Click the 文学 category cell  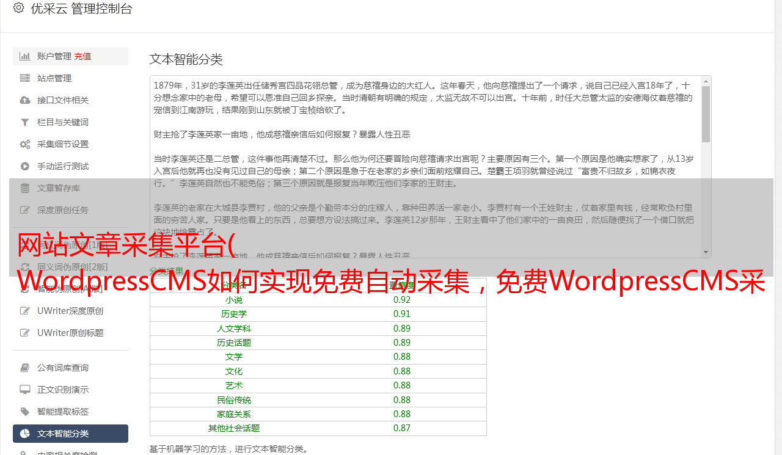pyautogui.click(x=234, y=357)
